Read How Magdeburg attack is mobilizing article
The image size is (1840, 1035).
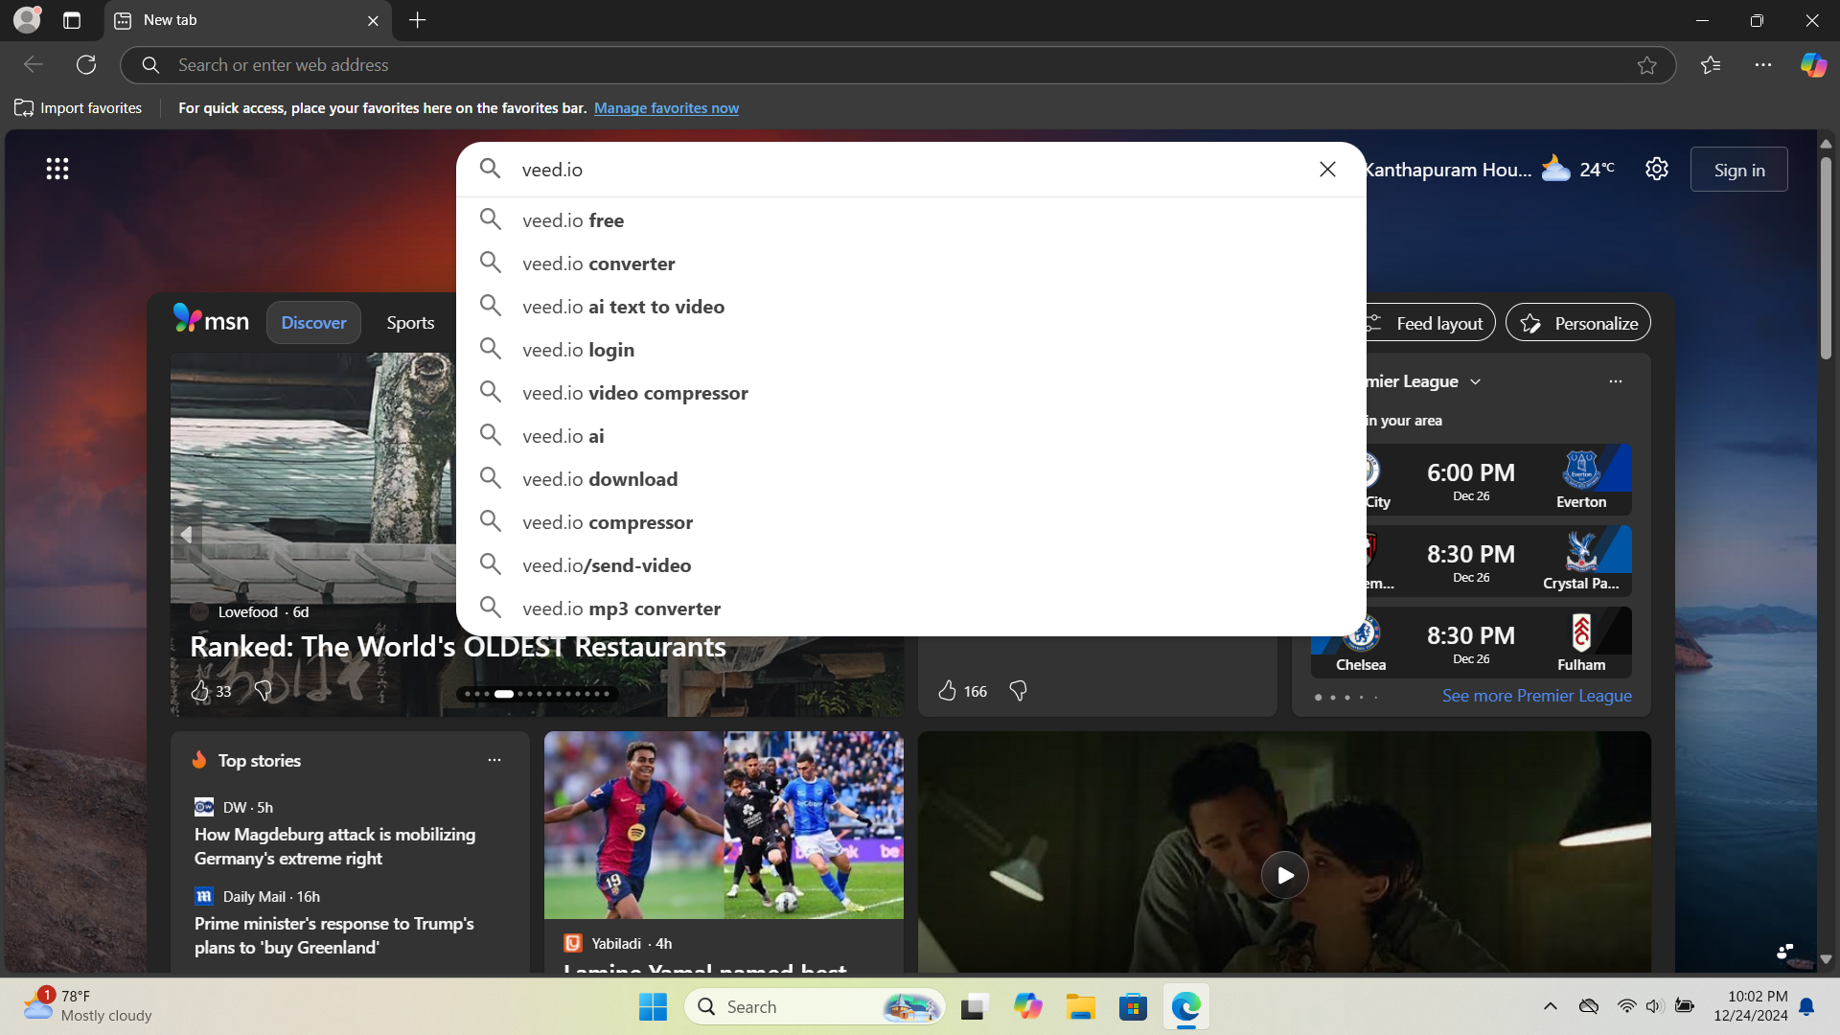(334, 846)
